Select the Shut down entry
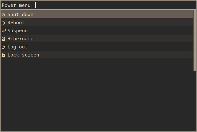Screen dimensions: 197x132 pyautogui.click(x=97, y=14)
